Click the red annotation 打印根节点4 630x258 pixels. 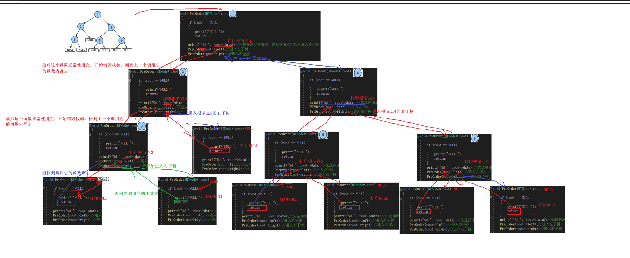tap(363, 98)
